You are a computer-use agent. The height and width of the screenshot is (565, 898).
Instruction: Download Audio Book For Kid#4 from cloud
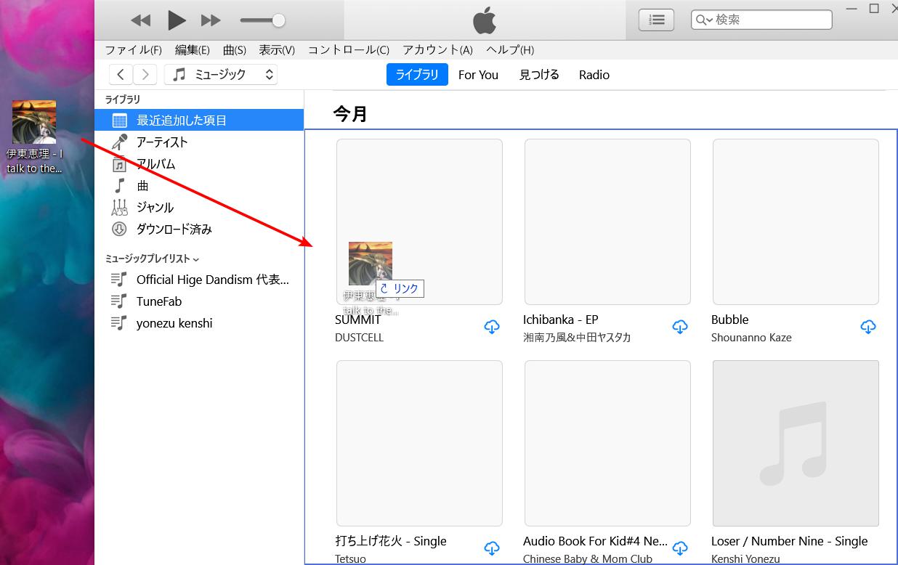[680, 549]
